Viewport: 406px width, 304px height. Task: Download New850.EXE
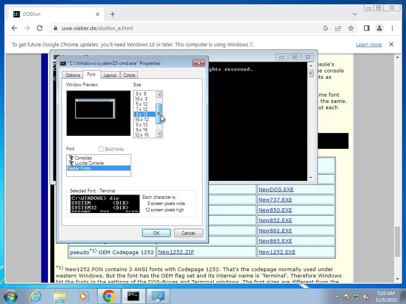click(275, 210)
